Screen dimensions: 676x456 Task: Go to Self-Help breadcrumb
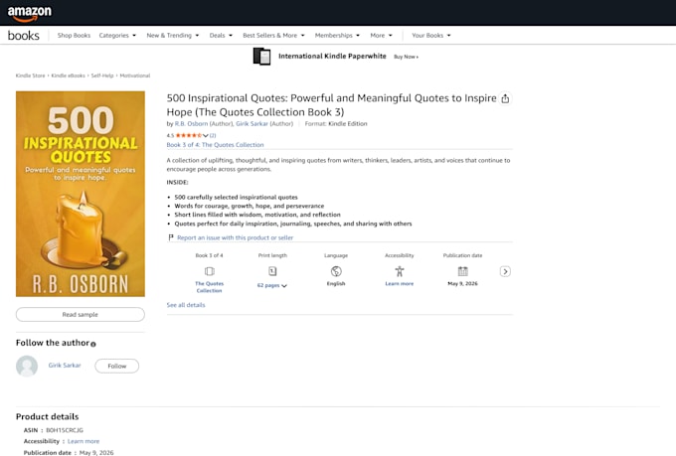coord(102,76)
